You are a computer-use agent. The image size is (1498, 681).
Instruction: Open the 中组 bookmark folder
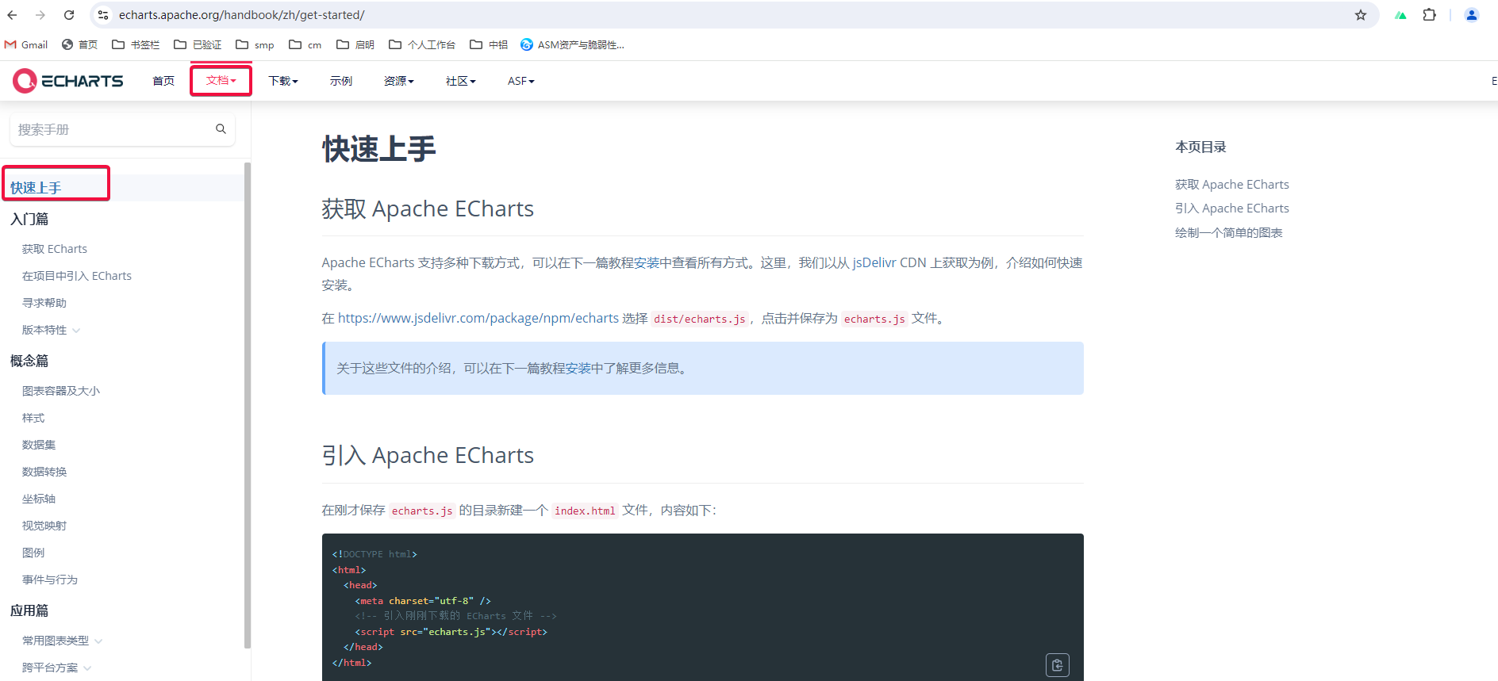pyautogui.click(x=489, y=44)
